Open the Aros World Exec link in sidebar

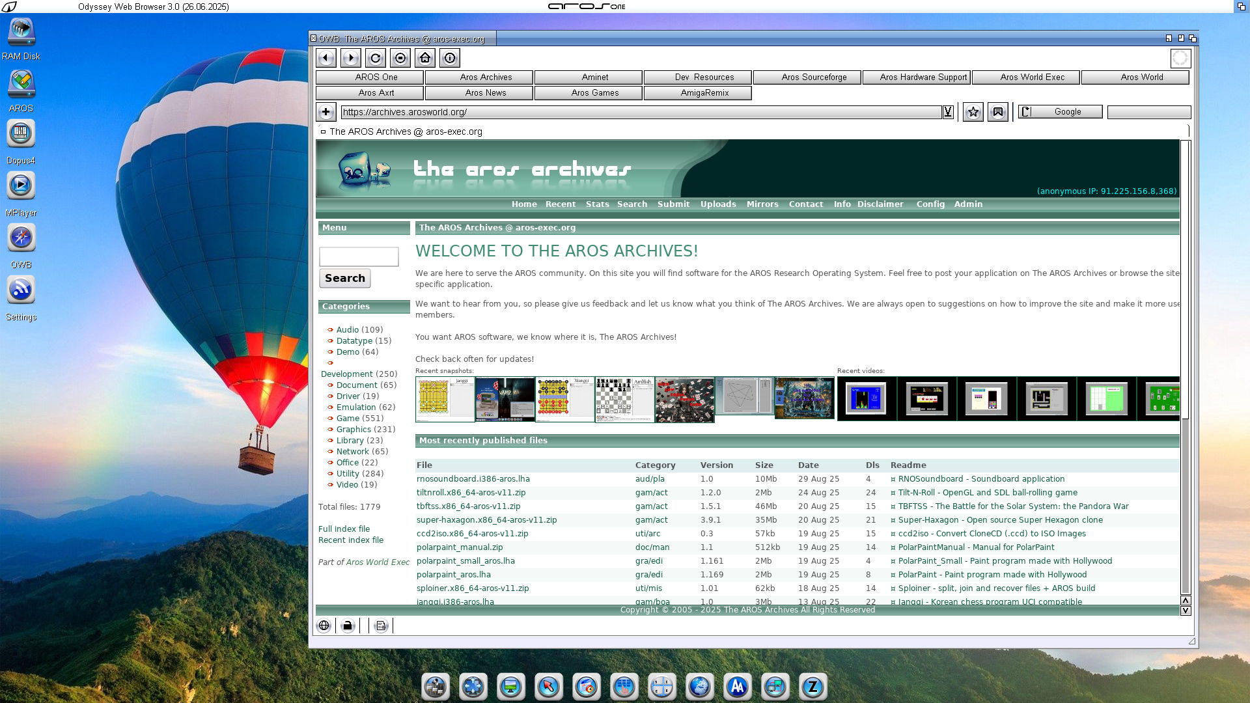click(378, 562)
